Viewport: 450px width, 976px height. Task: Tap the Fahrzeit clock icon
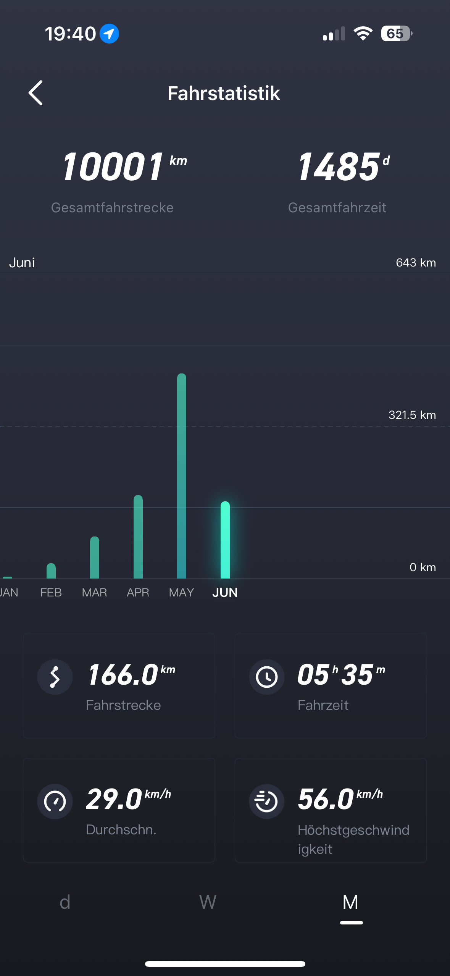tap(266, 677)
